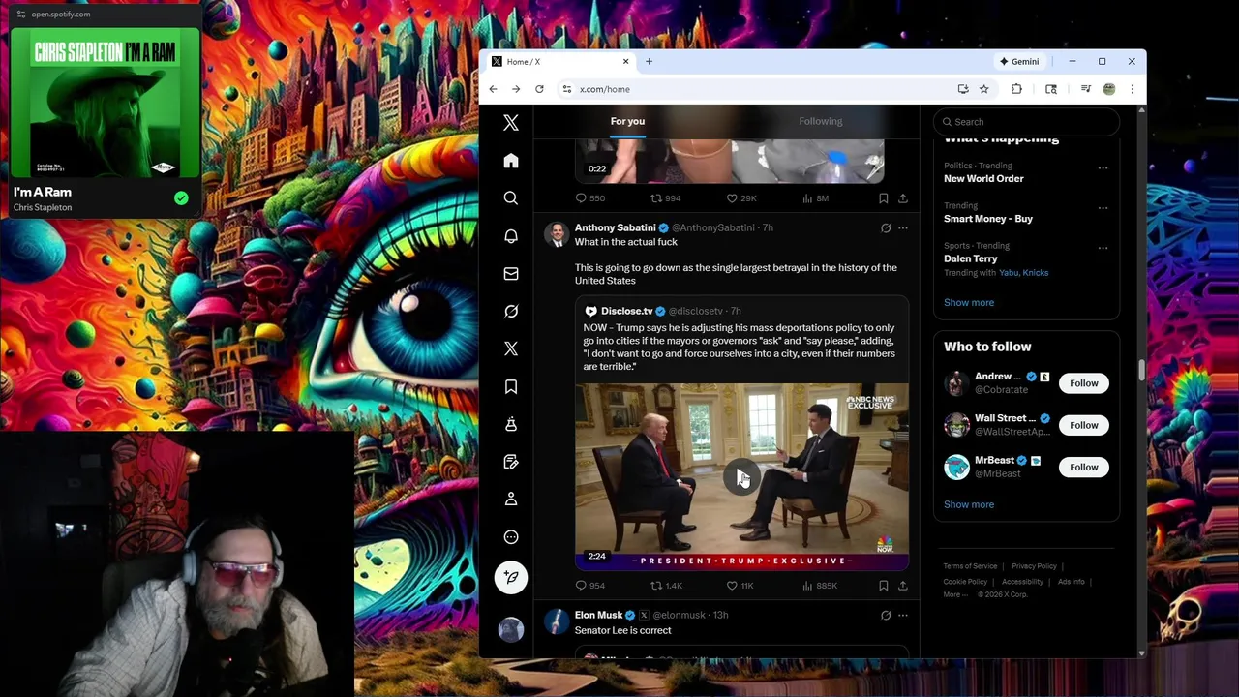Switch to the Following tab
Screen dimensions: 1239x697
point(821,121)
